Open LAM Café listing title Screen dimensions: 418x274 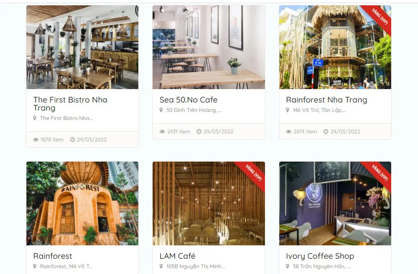[x=178, y=256]
